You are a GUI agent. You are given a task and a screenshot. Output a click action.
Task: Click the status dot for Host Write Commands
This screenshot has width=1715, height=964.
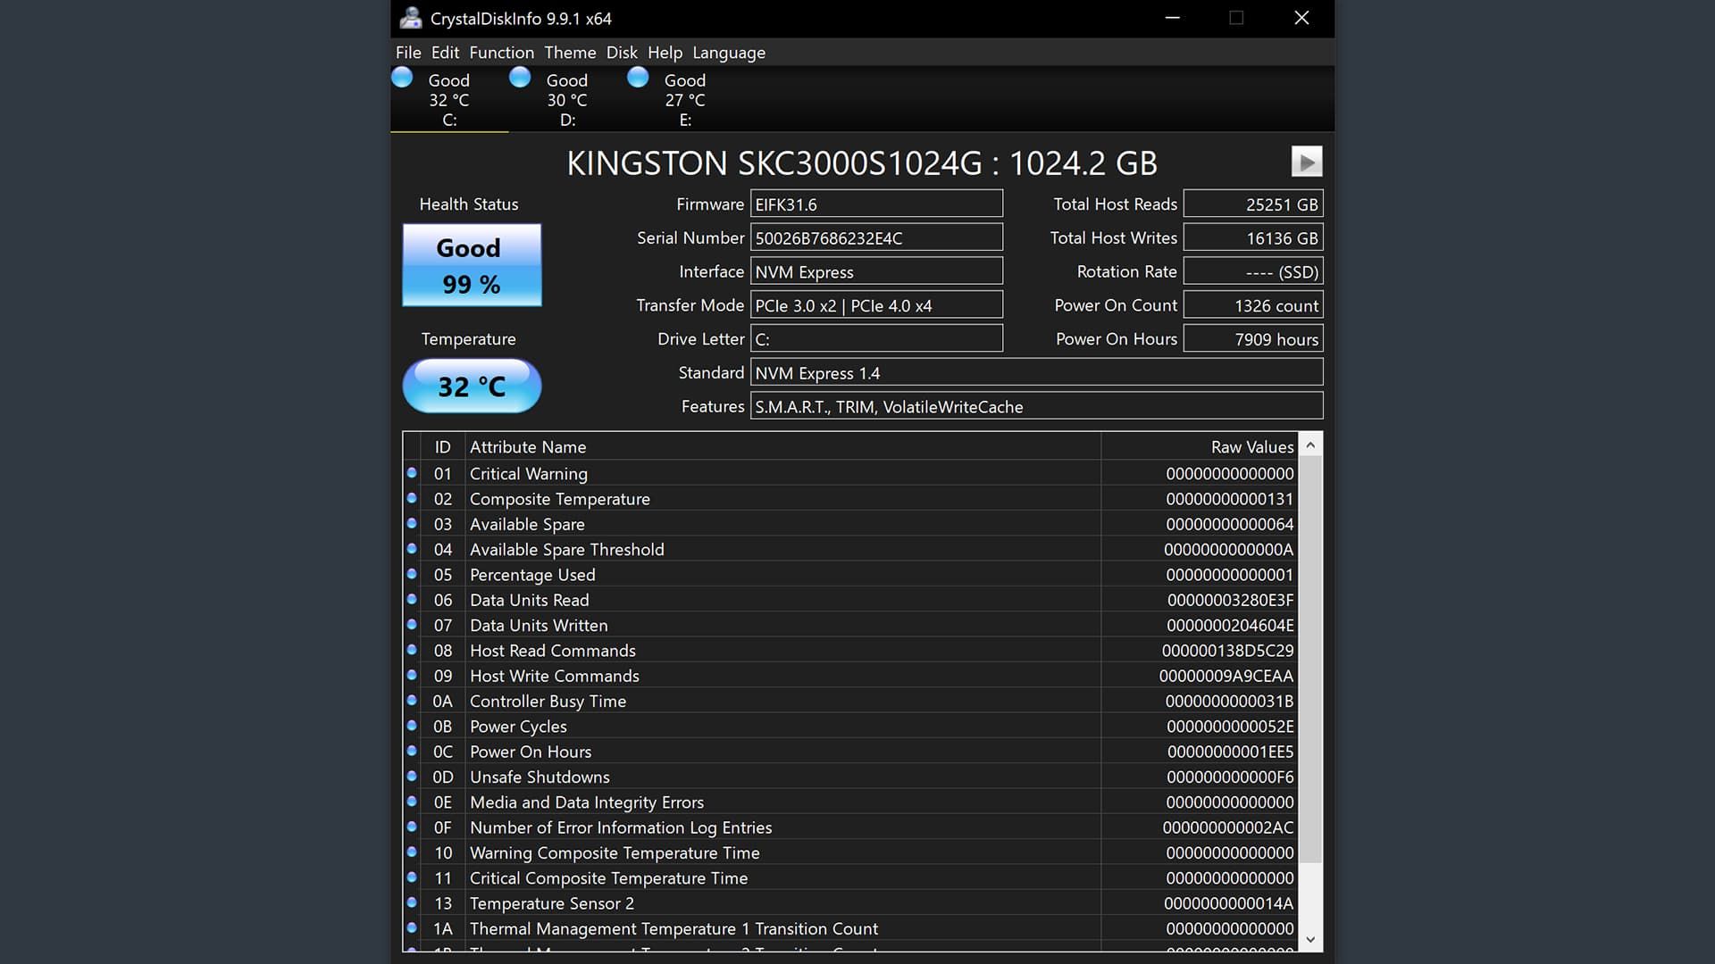tap(412, 676)
